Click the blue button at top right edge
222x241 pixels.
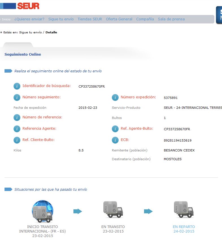pyautogui.click(x=219, y=15)
